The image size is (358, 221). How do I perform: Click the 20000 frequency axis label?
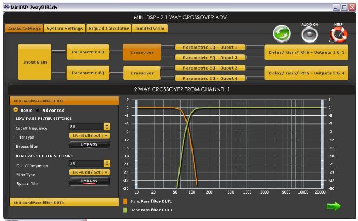tap(320, 192)
